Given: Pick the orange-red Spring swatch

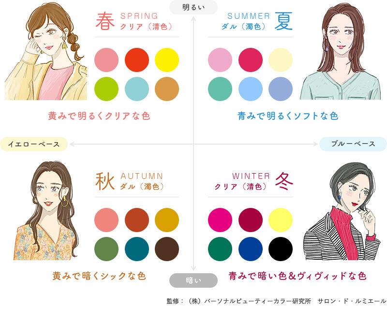Looking at the screenshot, I should pyautogui.click(x=137, y=60).
